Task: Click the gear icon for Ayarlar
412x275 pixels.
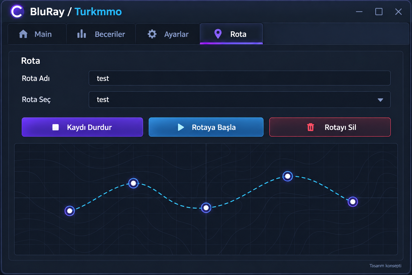Action: click(152, 34)
